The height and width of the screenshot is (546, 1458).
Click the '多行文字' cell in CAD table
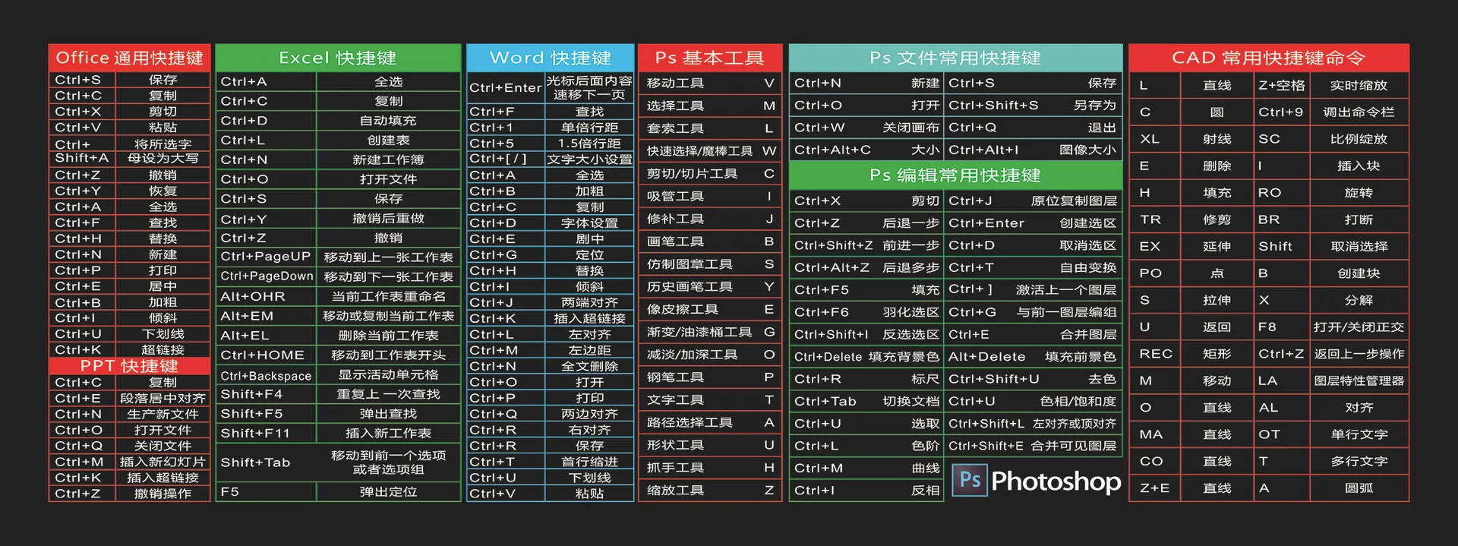pyautogui.click(x=1359, y=461)
